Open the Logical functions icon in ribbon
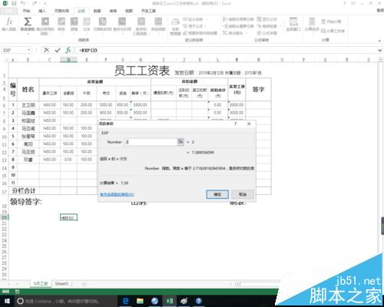Screen dimensions: 384x307 tap(74, 25)
